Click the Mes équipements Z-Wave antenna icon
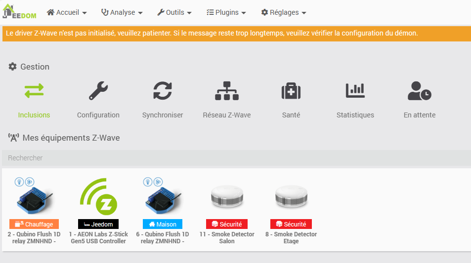The image size is (471, 263). coord(13,138)
